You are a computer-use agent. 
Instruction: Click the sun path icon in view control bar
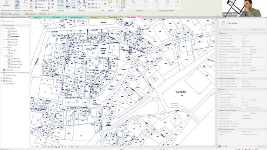tap(49, 147)
